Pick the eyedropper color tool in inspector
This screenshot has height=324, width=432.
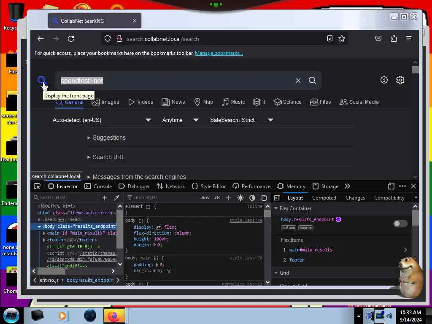(116, 197)
